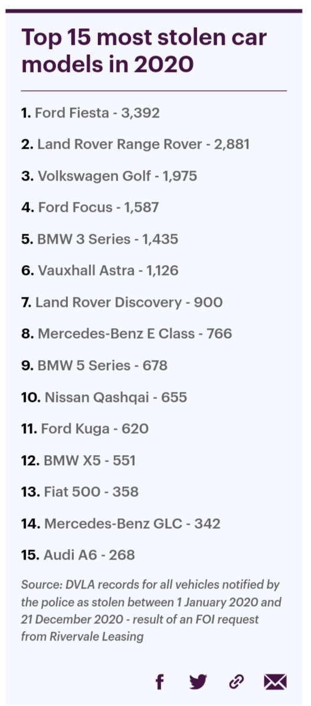
Task: Share the list on Facebook
Action: [159, 682]
